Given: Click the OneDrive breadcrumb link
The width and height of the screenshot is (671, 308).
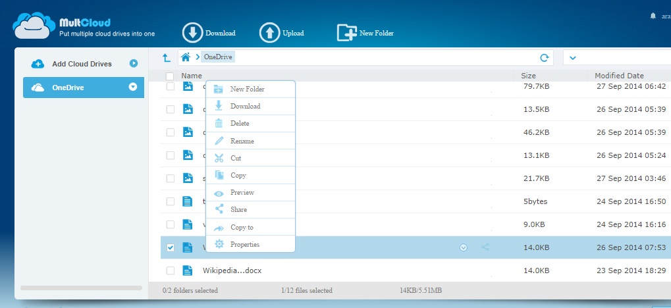Looking at the screenshot, I should pyautogui.click(x=218, y=57).
